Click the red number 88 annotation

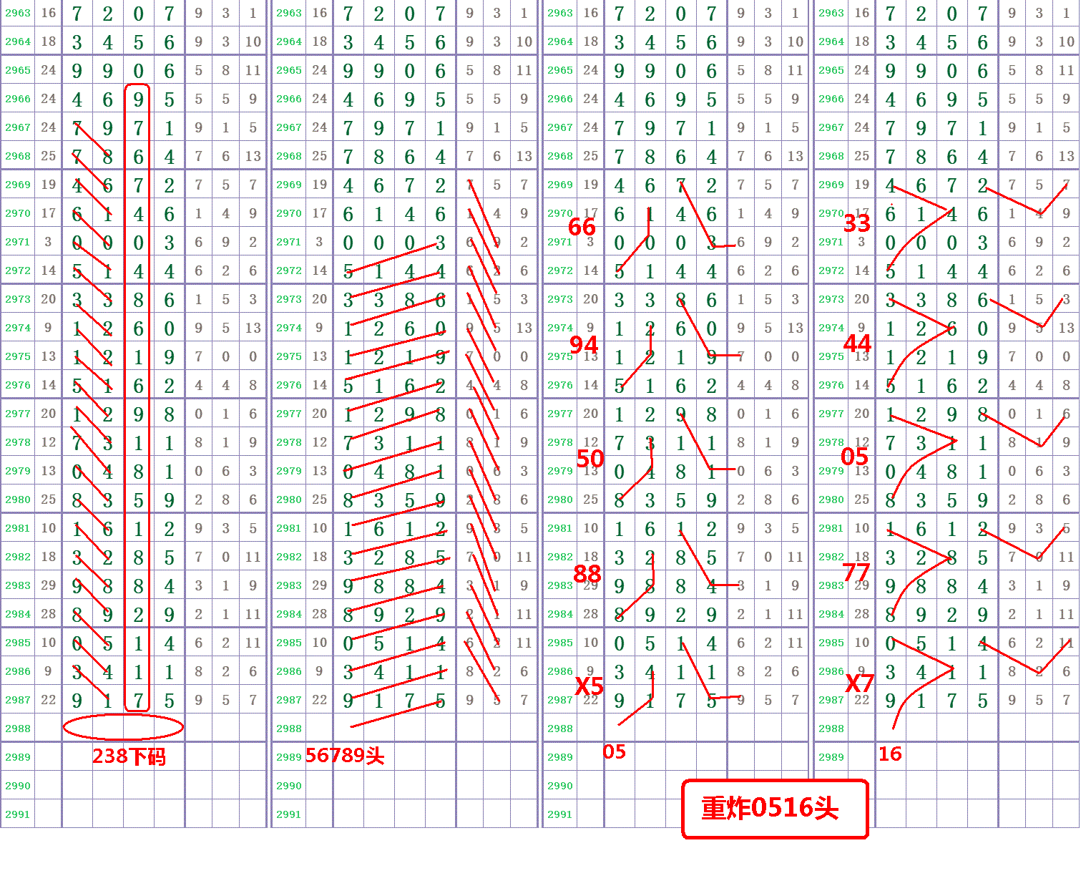(587, 573)
